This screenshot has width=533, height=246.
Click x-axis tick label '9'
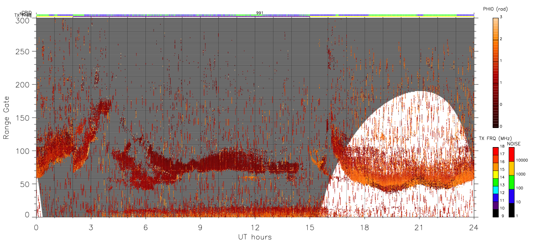201,227
